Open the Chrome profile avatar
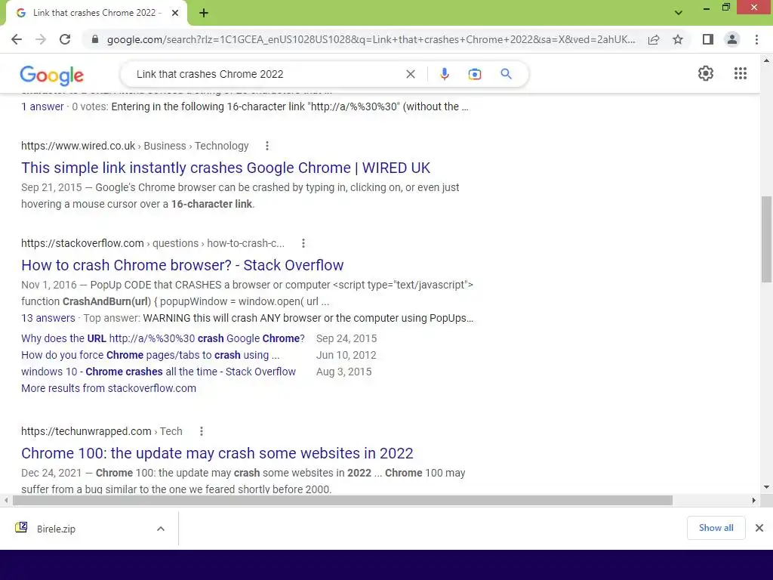 732,39
